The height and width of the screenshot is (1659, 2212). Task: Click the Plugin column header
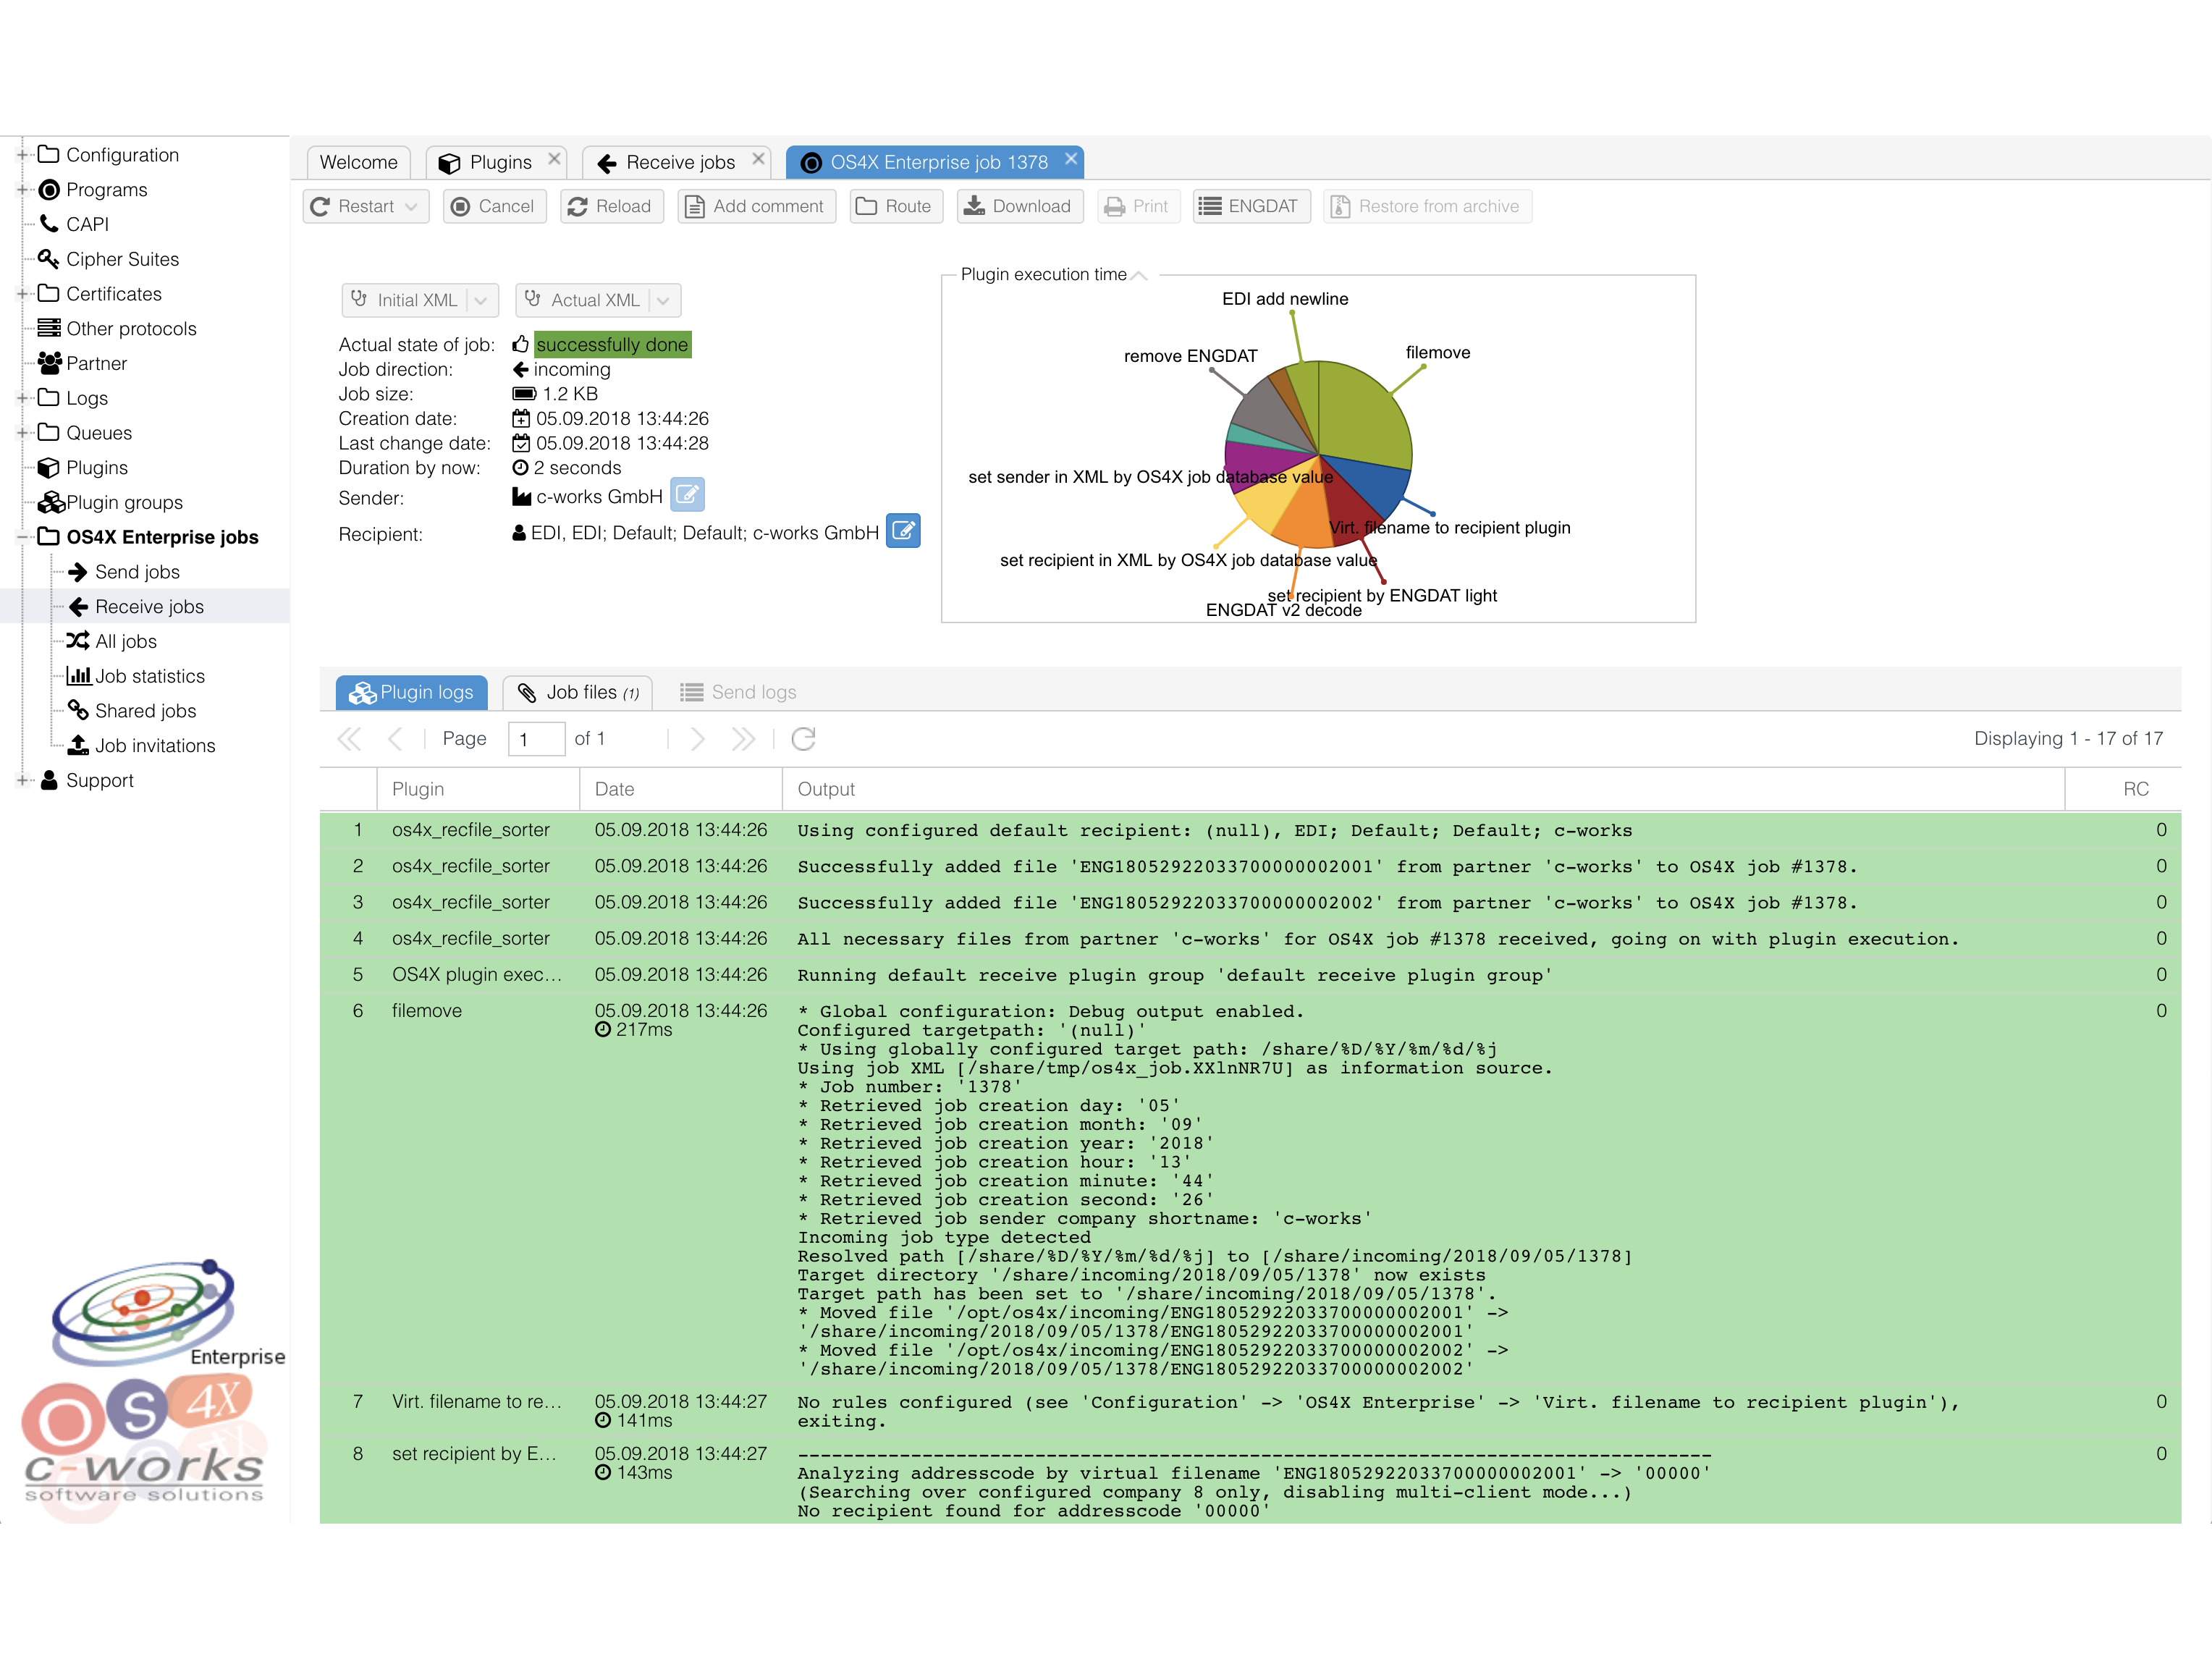pos(478,789)
